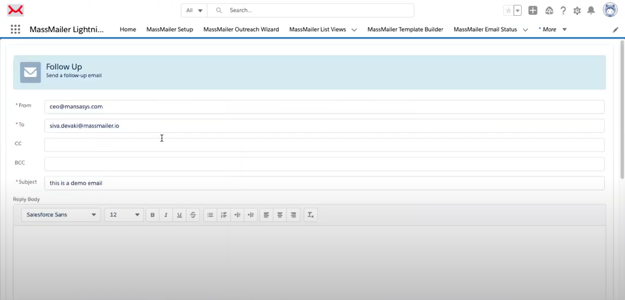
Task: Click the MassMailer Lightning app name
Action: (67, 29)
